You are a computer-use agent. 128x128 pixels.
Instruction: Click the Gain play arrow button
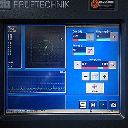pyautogui.click(x=90, y=37)
